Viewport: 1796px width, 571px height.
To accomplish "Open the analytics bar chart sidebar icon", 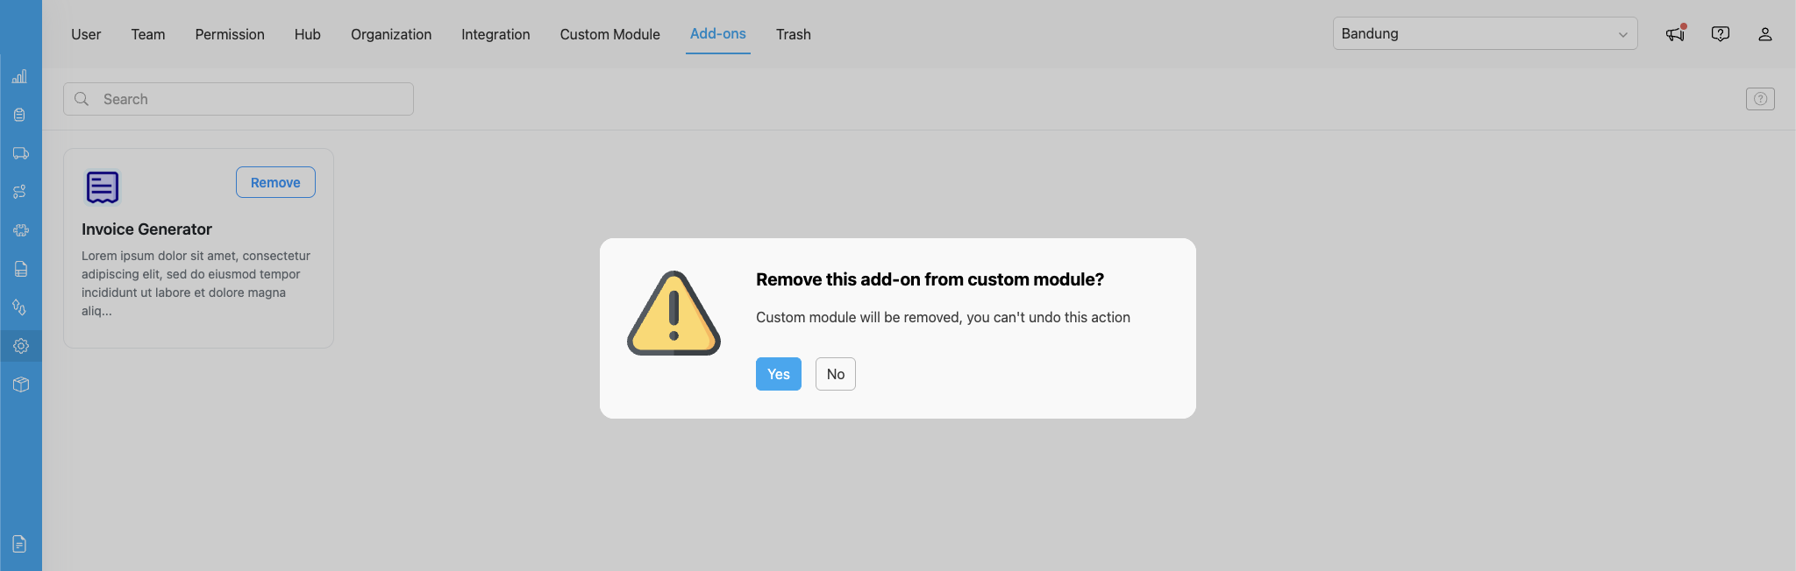I will click(20, 76).
